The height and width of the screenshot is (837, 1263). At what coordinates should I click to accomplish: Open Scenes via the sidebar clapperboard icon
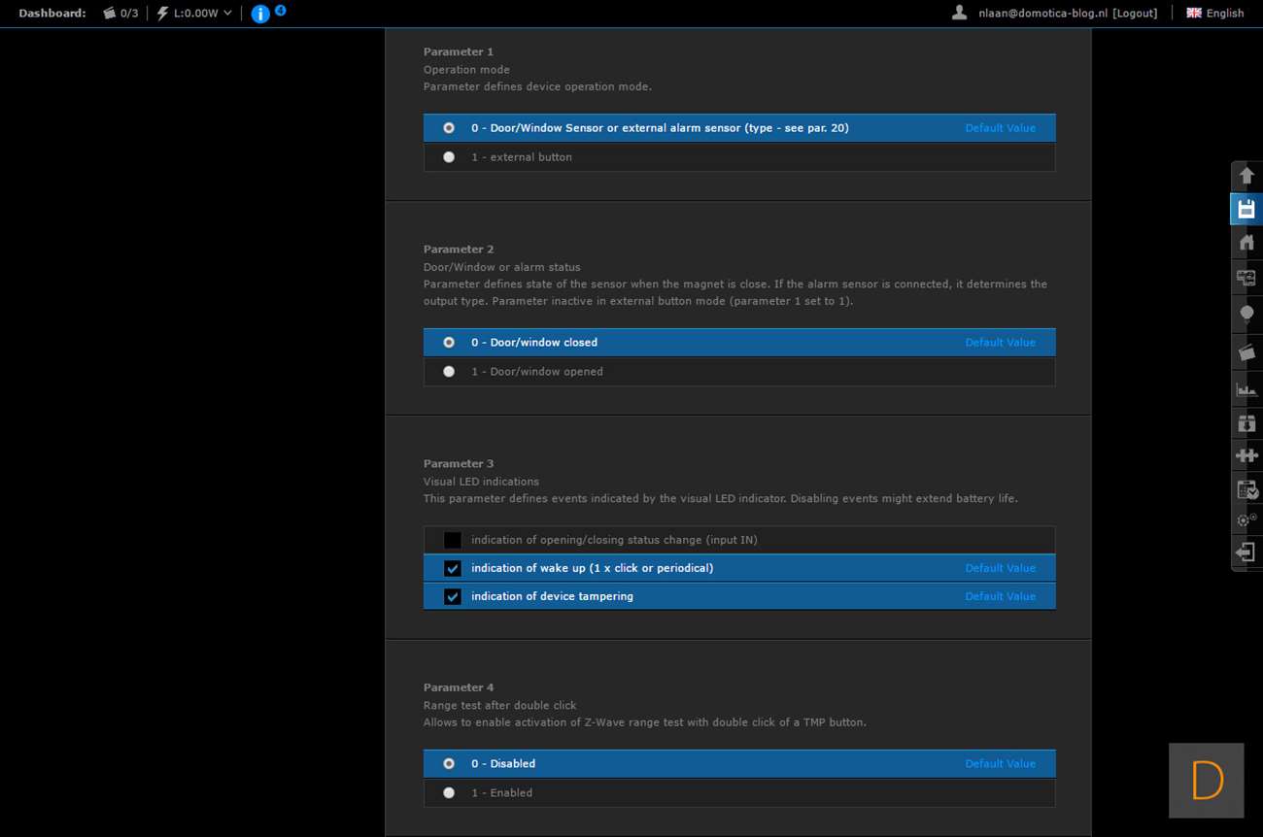[x=1246, y=352]
